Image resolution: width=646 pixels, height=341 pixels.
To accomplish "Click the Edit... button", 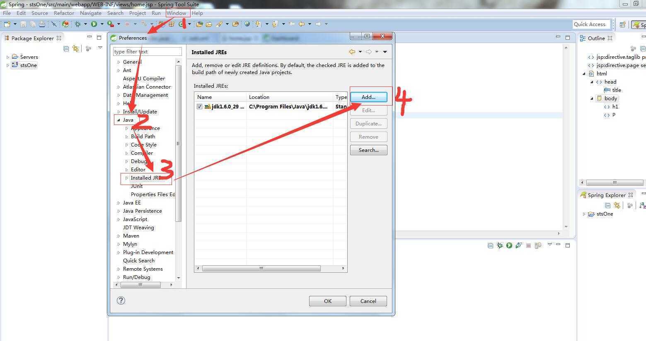I will 368,110.
